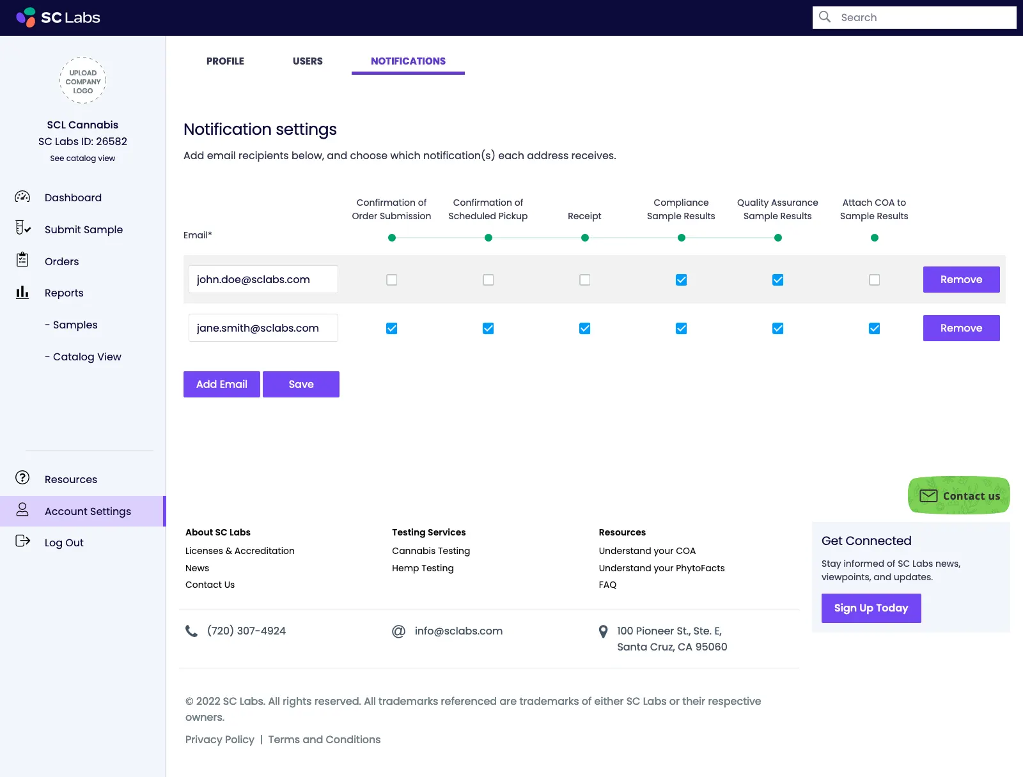Open Hemp Testing link
Screen dimensions: 1023x777
[423, 568]
